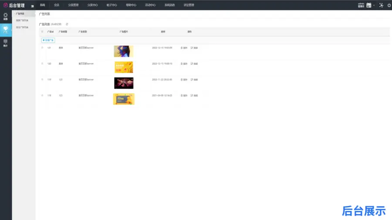Image resolution: width=392 pixels, height=220 pixels.
Task: Delete the ad with id 121
Action: click(184, 48)
